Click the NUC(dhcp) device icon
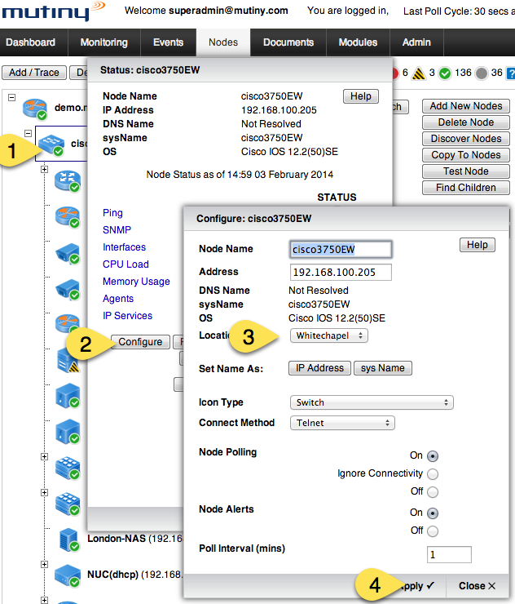515x604 pixels. pos(68,575)
